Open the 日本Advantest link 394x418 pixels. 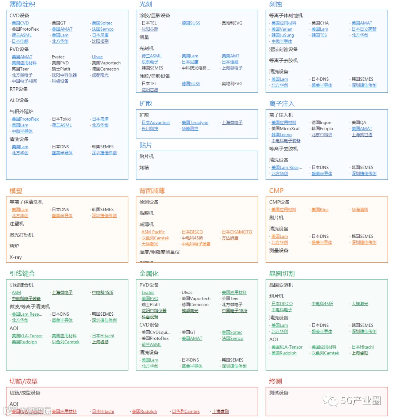[155, 123]
